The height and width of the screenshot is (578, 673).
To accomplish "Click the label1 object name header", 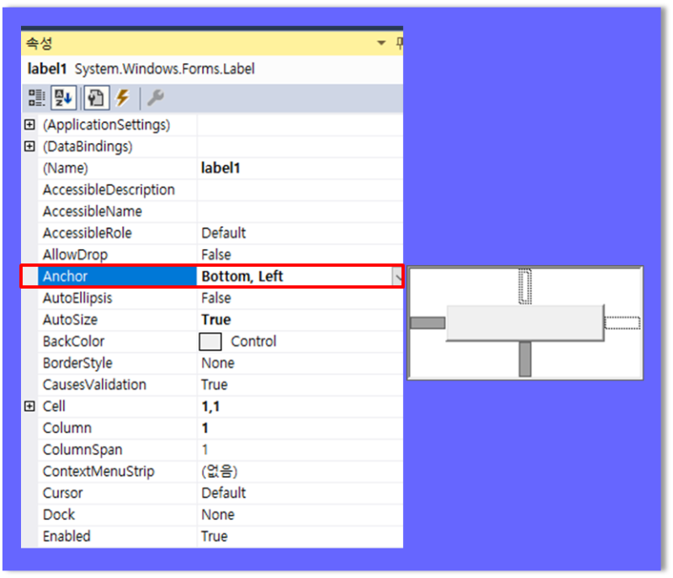I will pos(48,69).
